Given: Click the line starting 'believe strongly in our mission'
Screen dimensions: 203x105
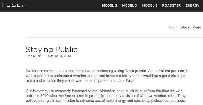Looking at the screenshot, I should tap(105, 101).
